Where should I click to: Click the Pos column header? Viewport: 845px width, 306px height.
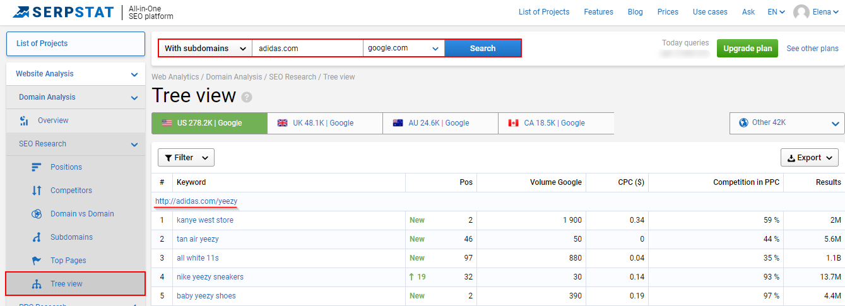tap(466, 182)
